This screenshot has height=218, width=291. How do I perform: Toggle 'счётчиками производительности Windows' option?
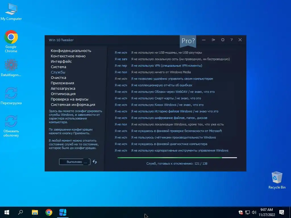coord(174,137)
